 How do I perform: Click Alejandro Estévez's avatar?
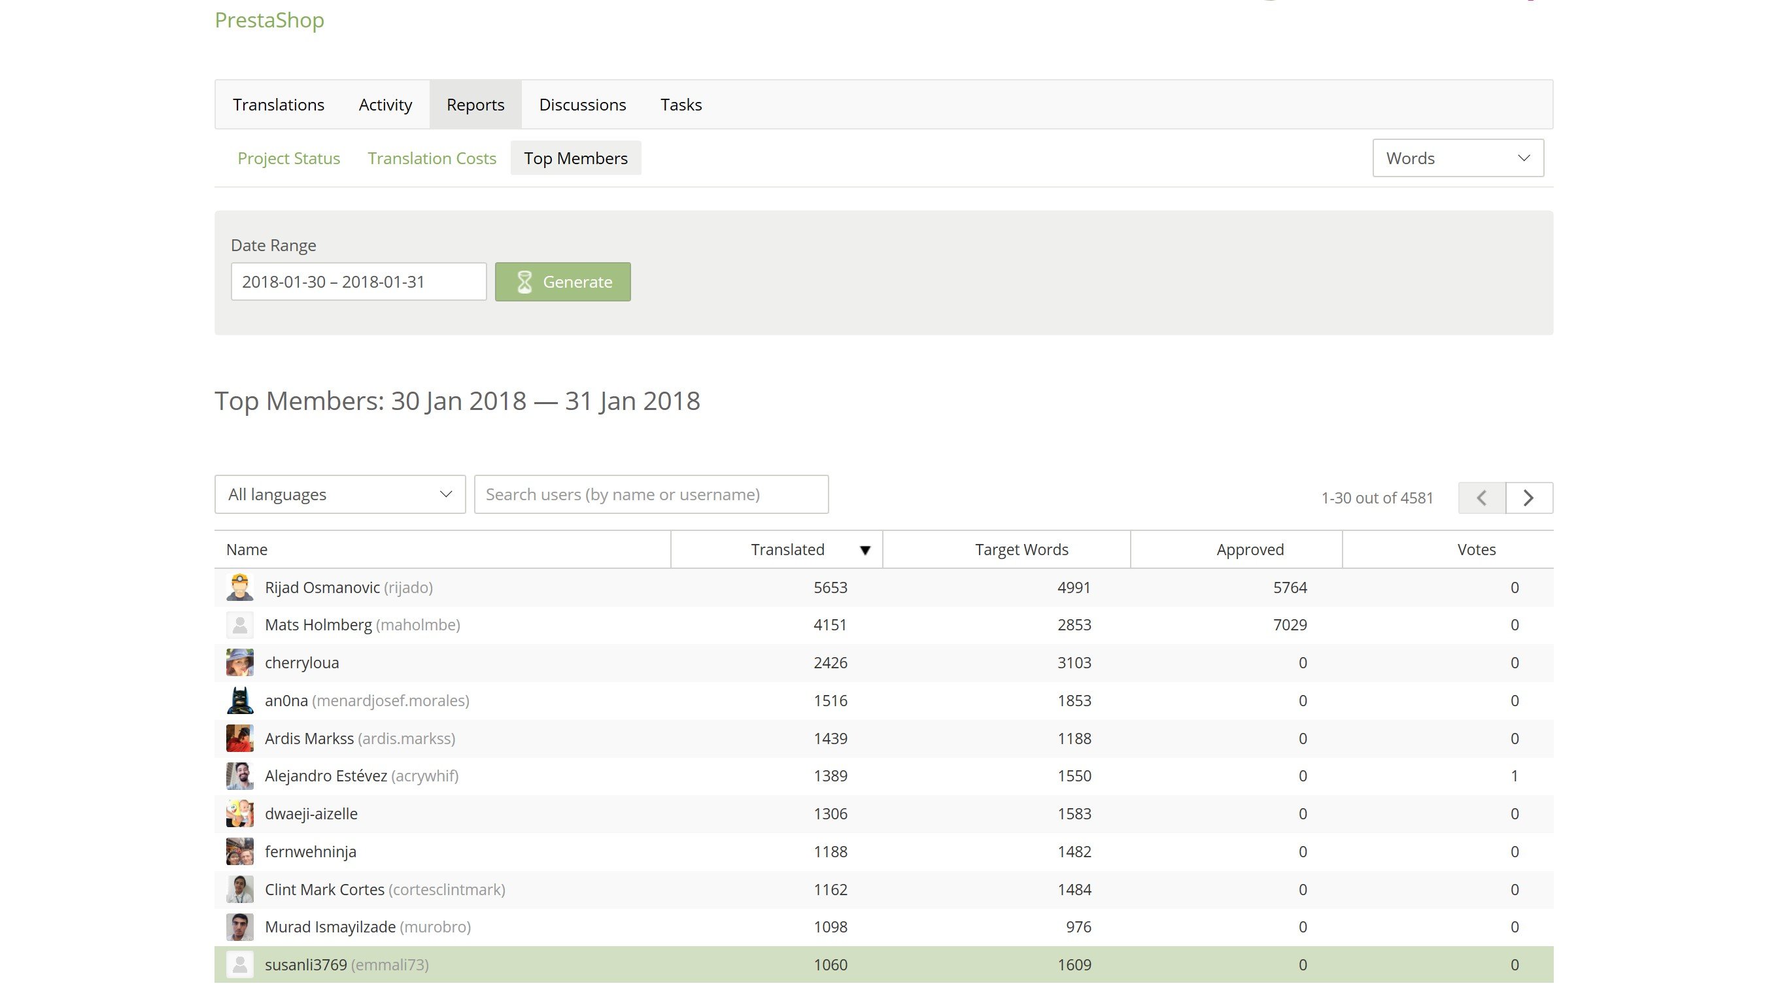(x=240, y=776)
